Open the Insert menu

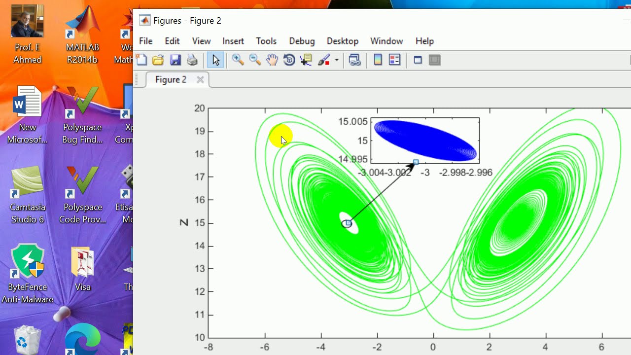pos(233,41)
